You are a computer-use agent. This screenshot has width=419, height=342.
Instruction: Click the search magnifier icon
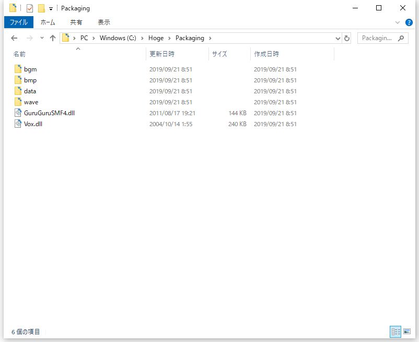pos(401,39)
